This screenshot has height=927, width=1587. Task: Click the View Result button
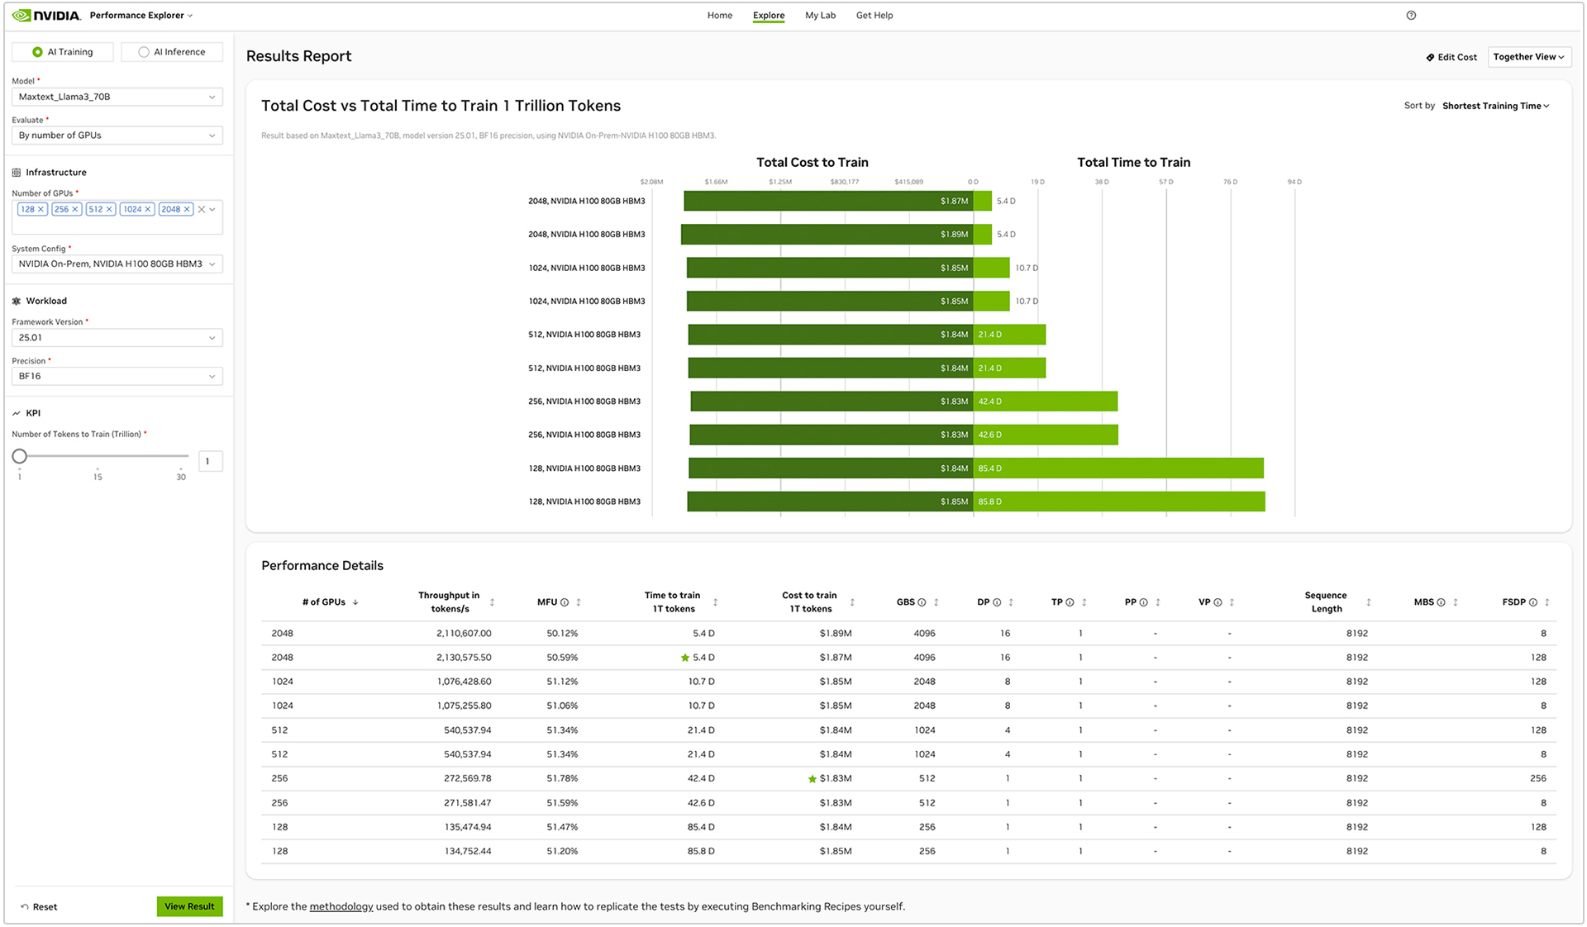tap(189, 906)
